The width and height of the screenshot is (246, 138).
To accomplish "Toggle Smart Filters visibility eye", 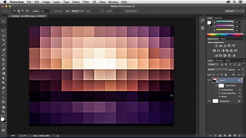I will point(216,85).
